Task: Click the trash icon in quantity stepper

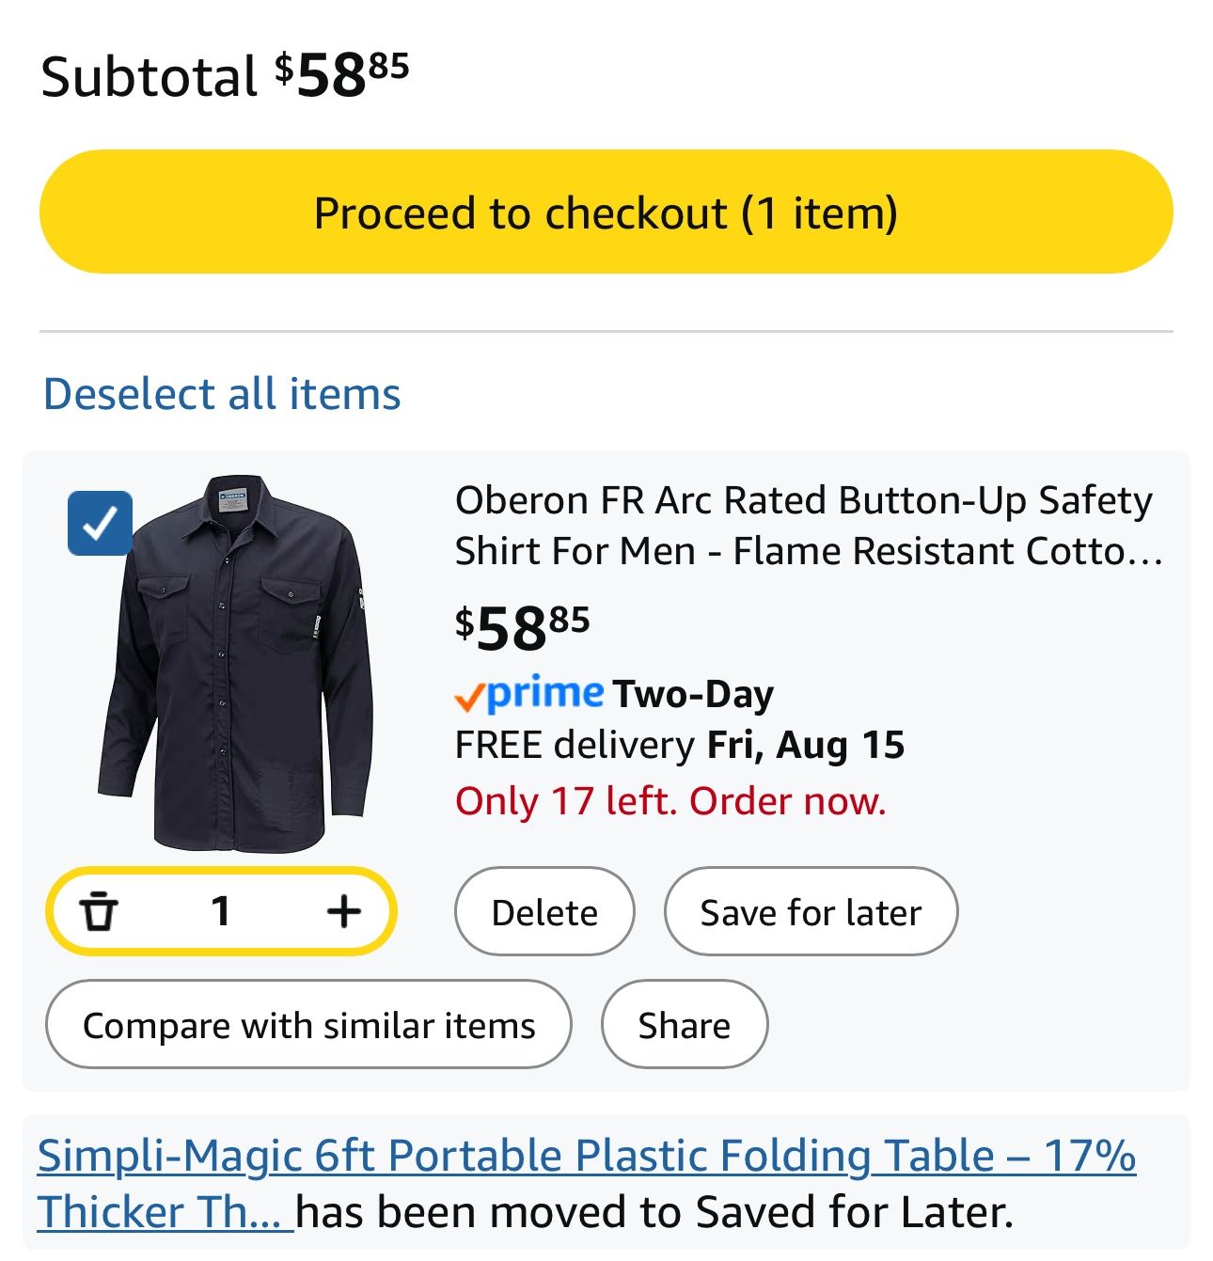Action: [x=98, y=911]
